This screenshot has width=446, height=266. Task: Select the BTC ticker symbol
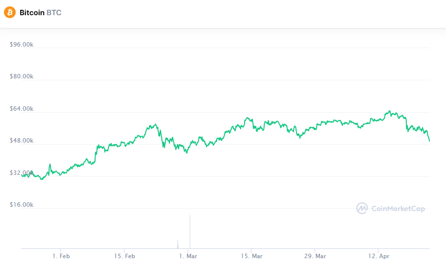tap(54, 12)
